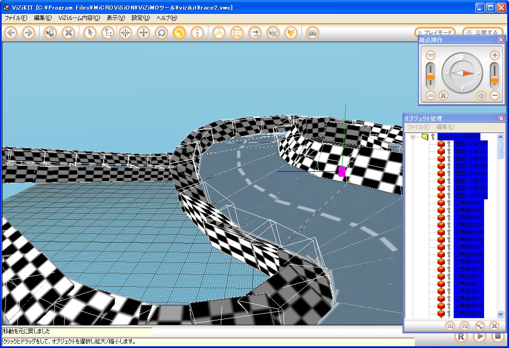Image resolution: width=509 pixels, height=348 pixels.
Task: Click the new folder icon in object panel
Action: [x=450, y=325]
